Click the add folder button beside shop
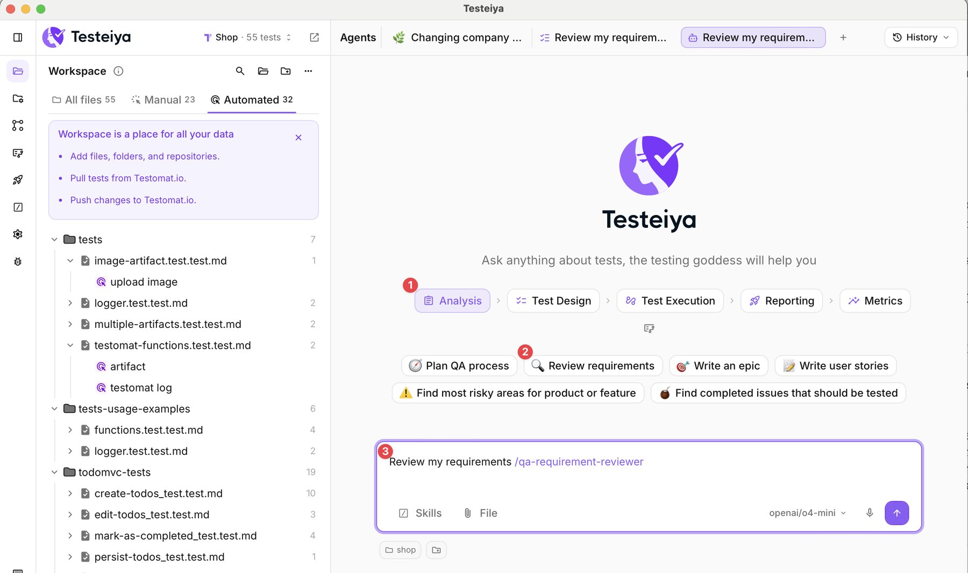This screenshot has height=573, width=968. (436, 550)
